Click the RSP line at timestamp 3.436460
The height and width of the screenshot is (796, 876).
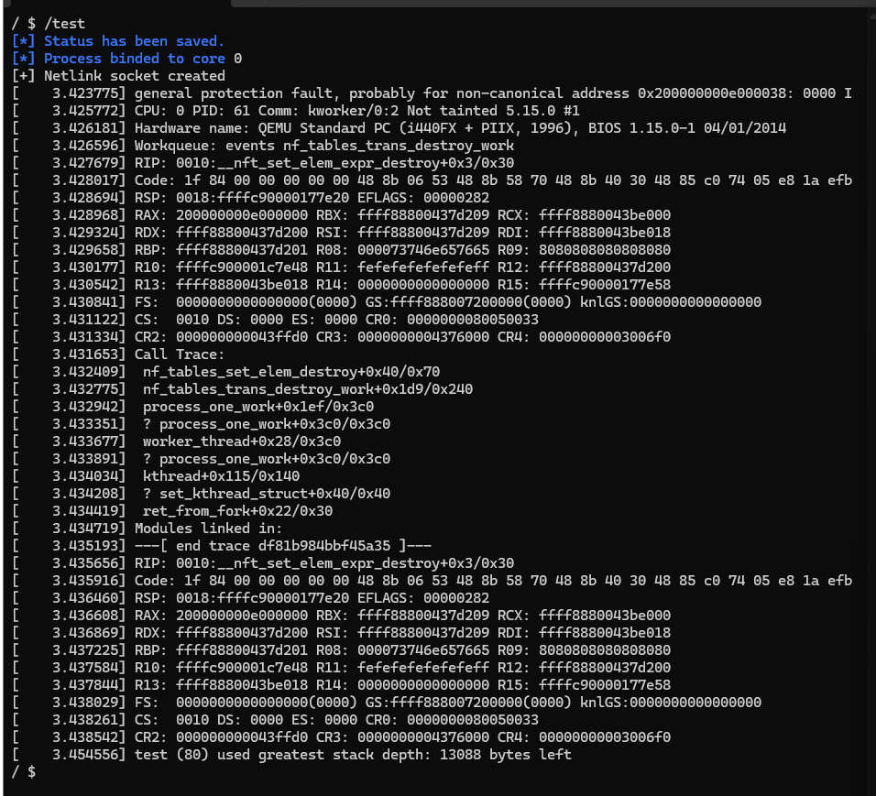click(250, 598)
